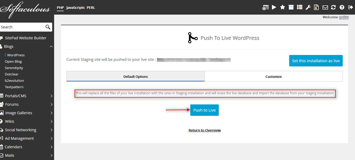The width and height of the screenshot is (355, 160).
Task: Click the script search input field
Action: (x=22, y=27)
